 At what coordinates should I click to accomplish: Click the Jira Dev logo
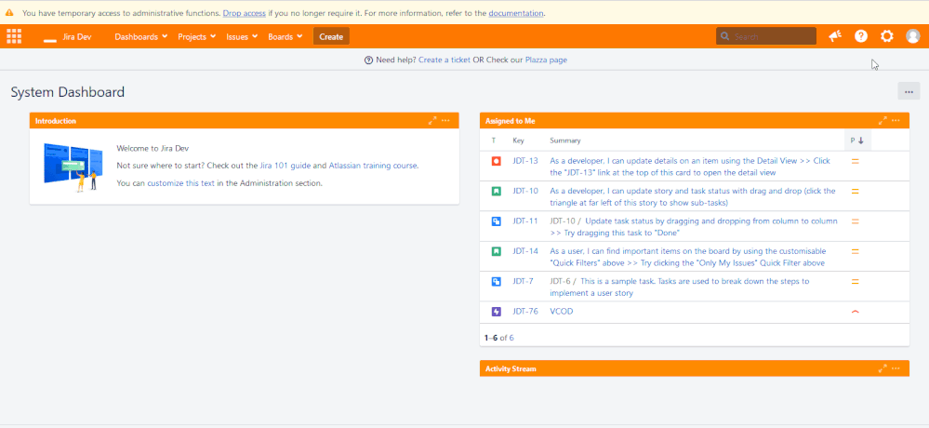(68, 37)
